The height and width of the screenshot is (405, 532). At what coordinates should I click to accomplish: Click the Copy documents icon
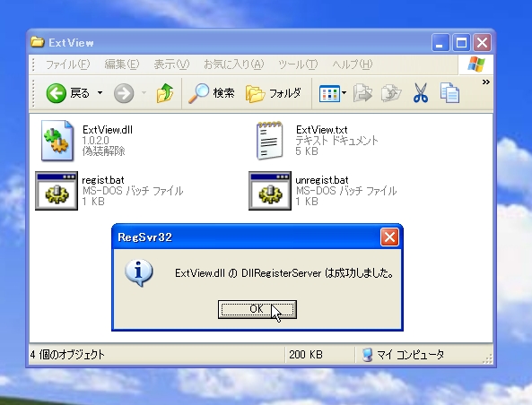(x=449, y=93)
